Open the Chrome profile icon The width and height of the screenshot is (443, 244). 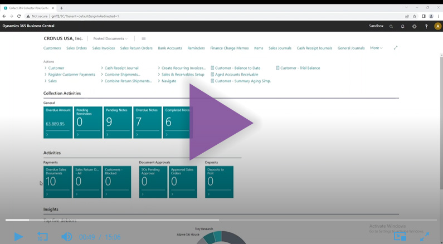(x=431, y=16)
